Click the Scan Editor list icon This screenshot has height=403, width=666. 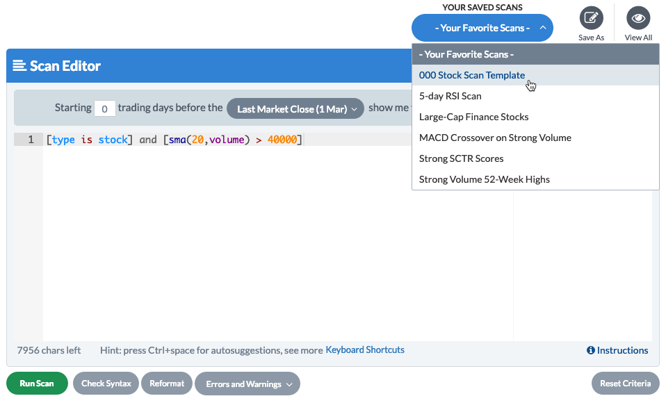[x=19, y=66]
